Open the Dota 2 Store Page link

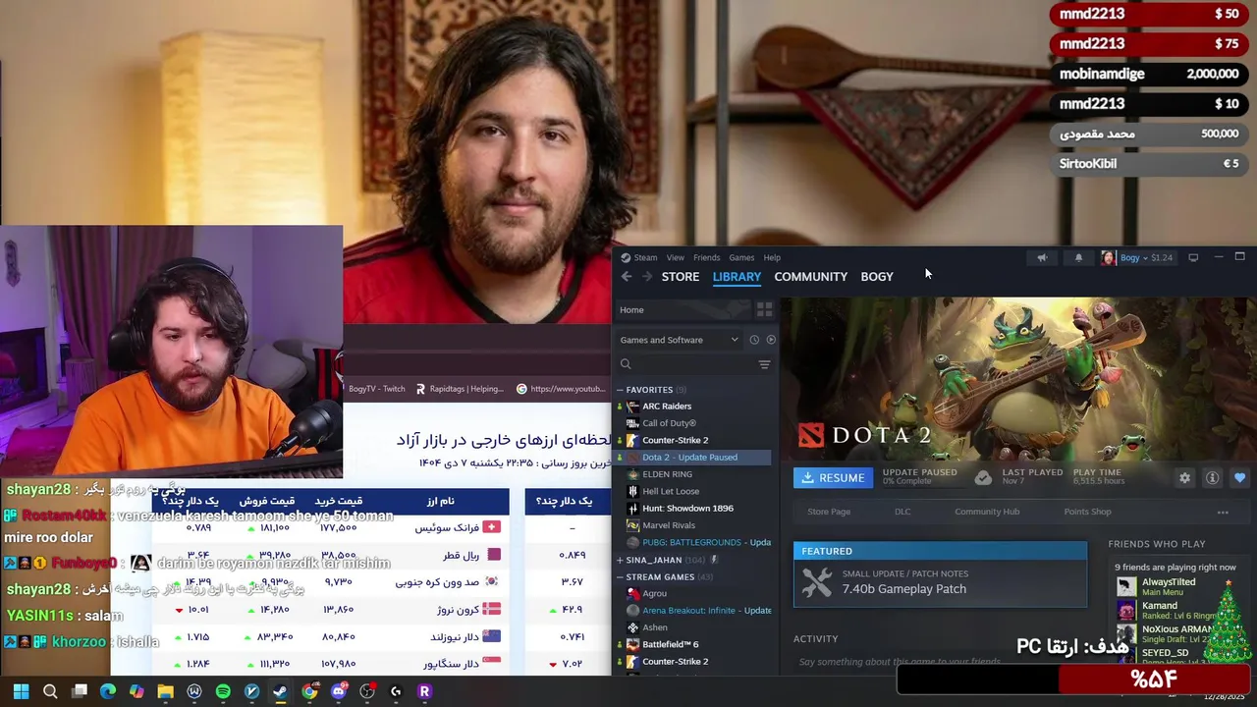point(829,512)
